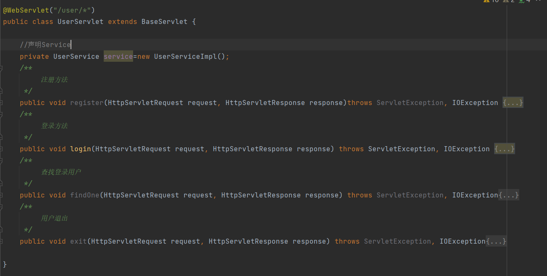The height and width of the screenshot is (276, 547).
Task: Click the UserServlet class name
Action: point(80,22)
